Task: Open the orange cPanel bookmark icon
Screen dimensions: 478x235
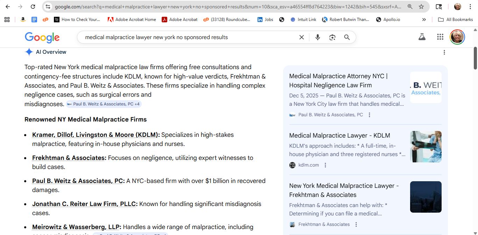Action: click(x=45, y=20)
